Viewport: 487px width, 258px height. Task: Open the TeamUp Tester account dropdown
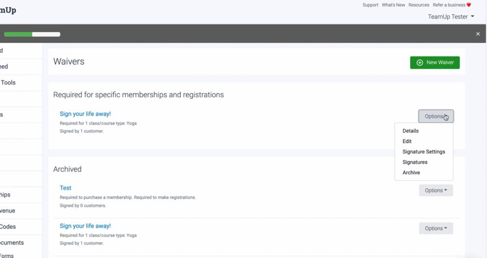tap(451, 17)
